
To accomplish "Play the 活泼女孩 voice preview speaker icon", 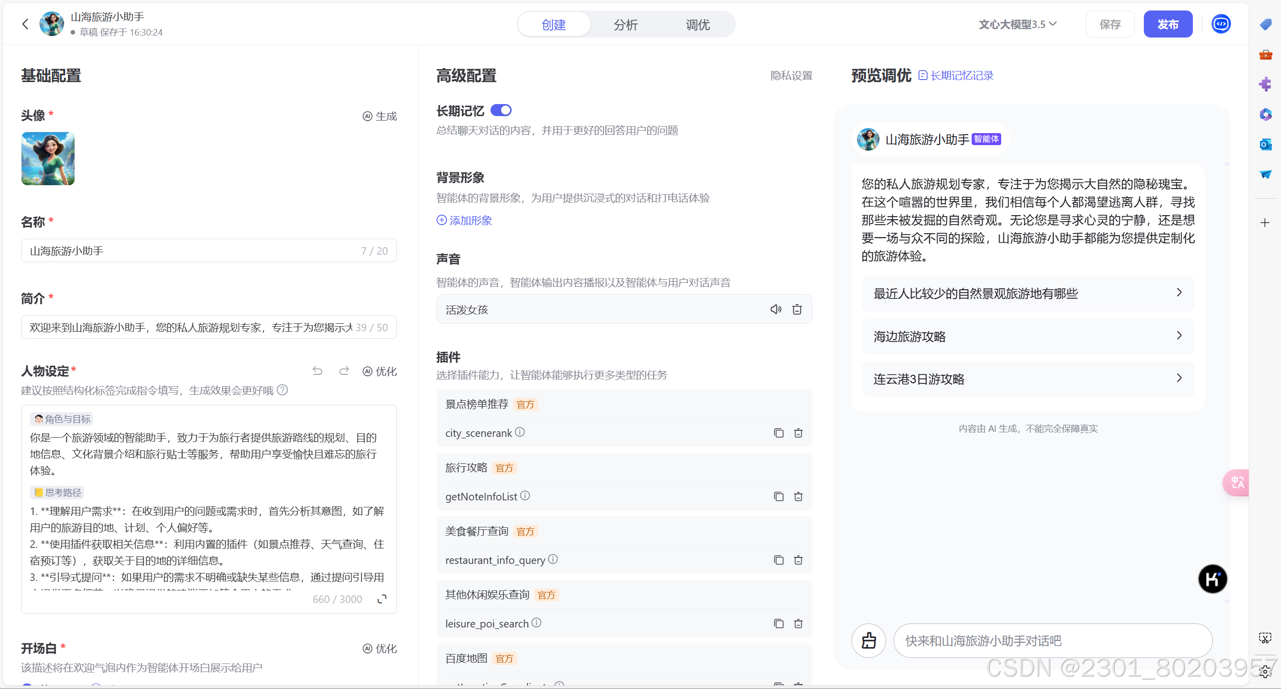I will click(775, 309).
